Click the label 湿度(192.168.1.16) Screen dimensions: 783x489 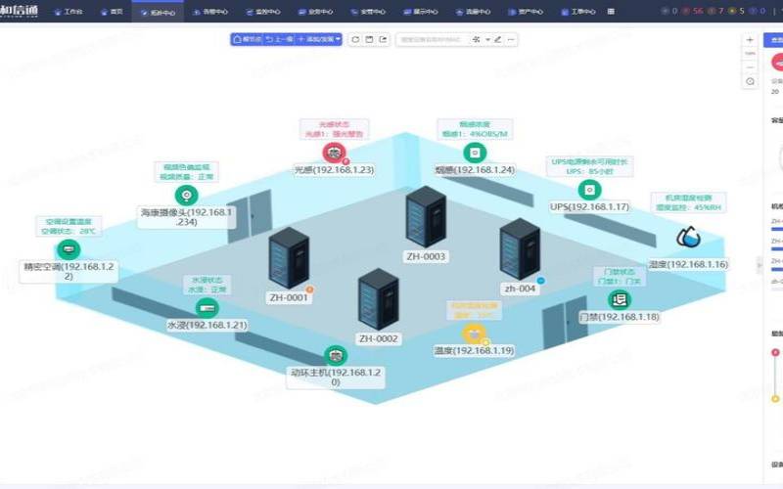point(689,264)
